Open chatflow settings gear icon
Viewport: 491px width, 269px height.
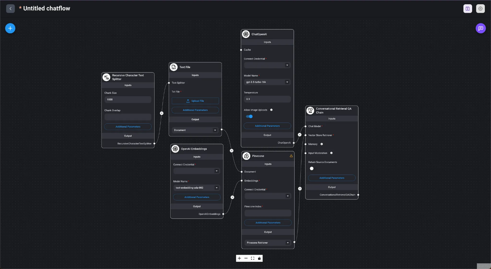(x=480, y=9)
